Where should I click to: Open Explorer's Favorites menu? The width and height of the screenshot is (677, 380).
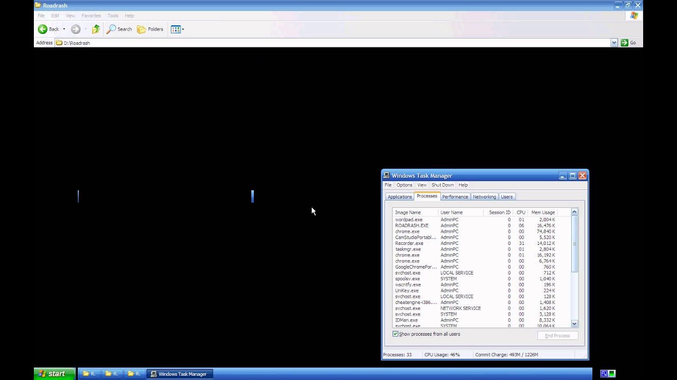(91, 16)
